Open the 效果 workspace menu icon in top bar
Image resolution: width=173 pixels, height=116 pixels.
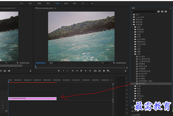[x=61, y=4]
